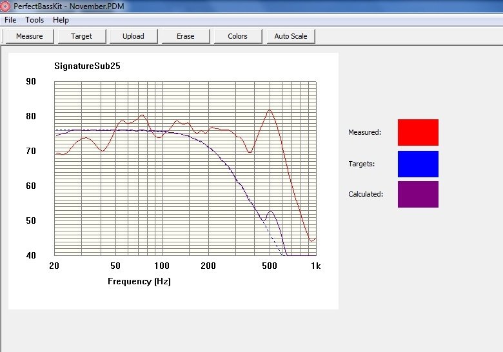Screen dimensions: 503x352
Task: Select the purple Calculated color swatch
Action: (x=418, y=194)
